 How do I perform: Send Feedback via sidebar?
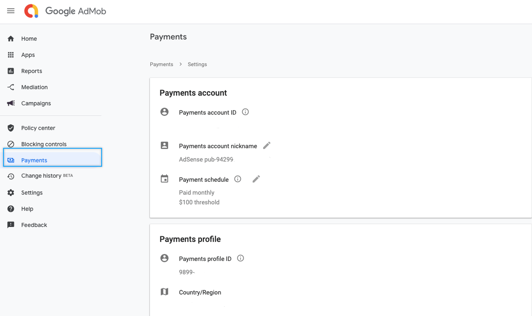34,225
